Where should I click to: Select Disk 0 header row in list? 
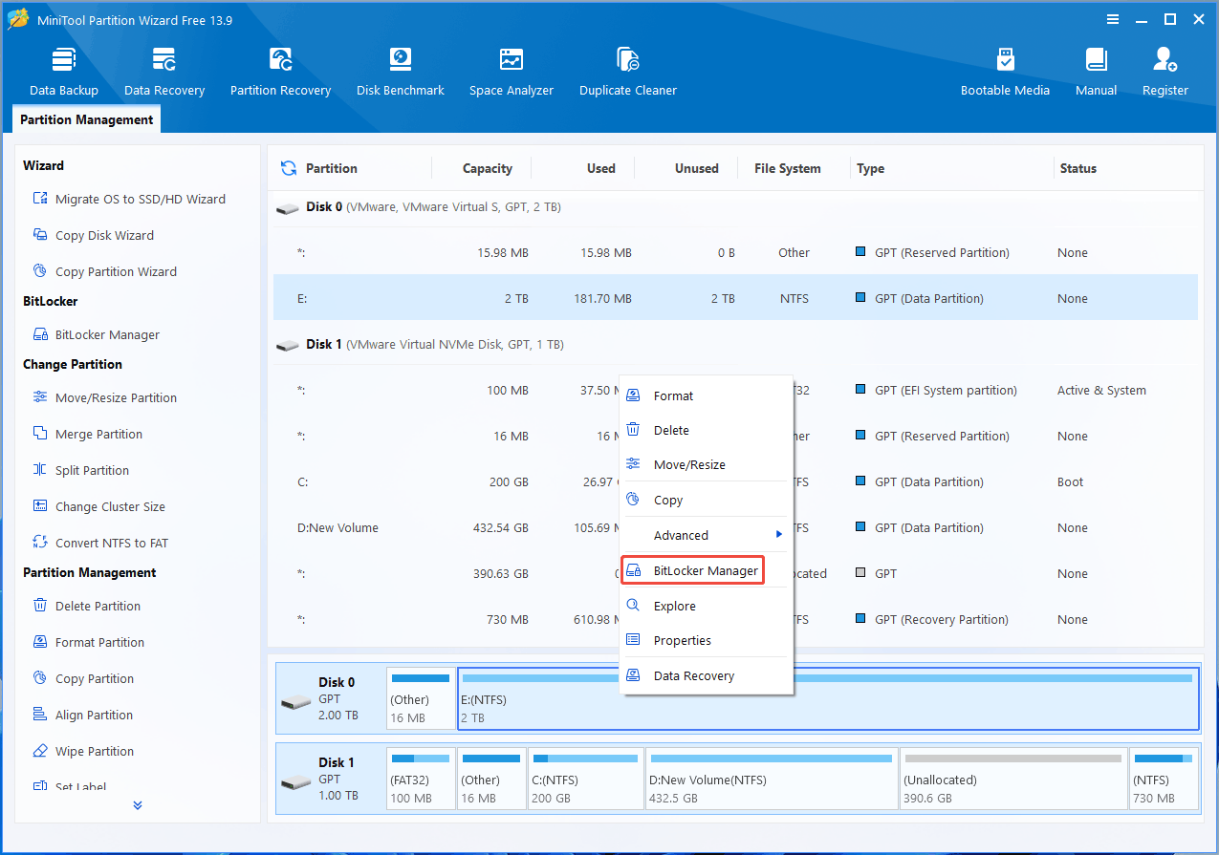click(735, 206)
